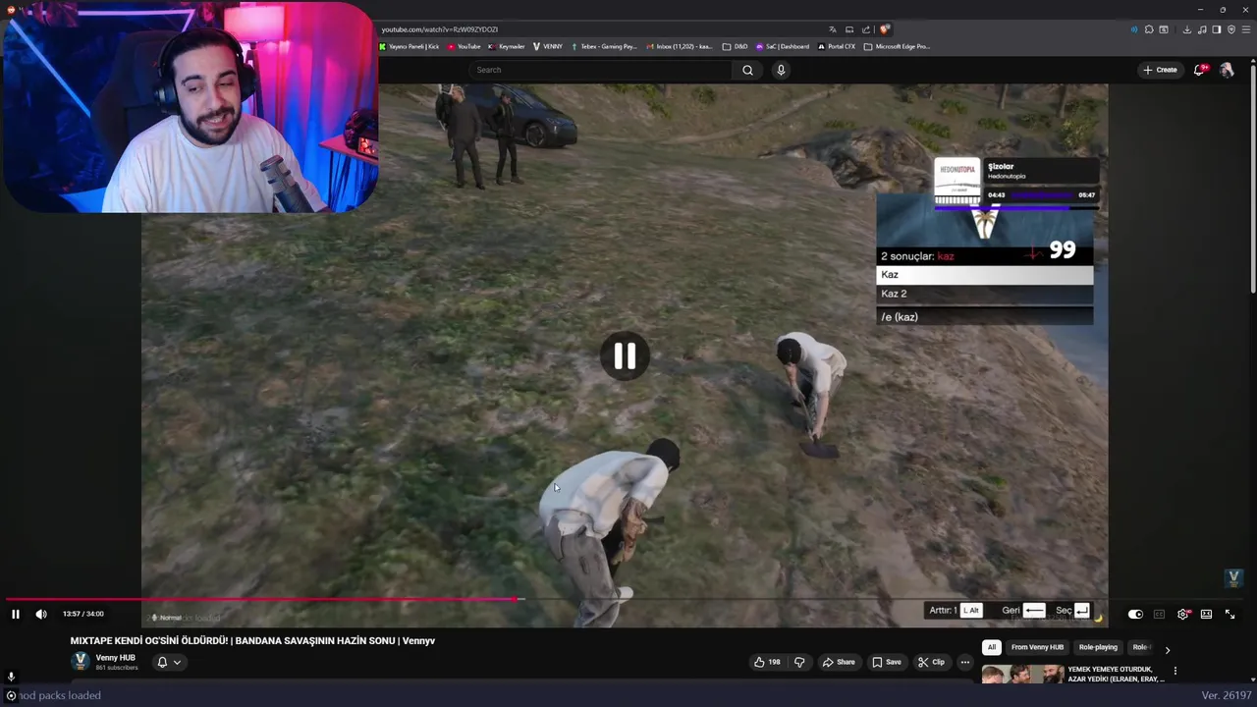This screenshot has height=707, width=1257.
Task: Toggle browser sidebar panel icon
Action: tap(1216, 29)
